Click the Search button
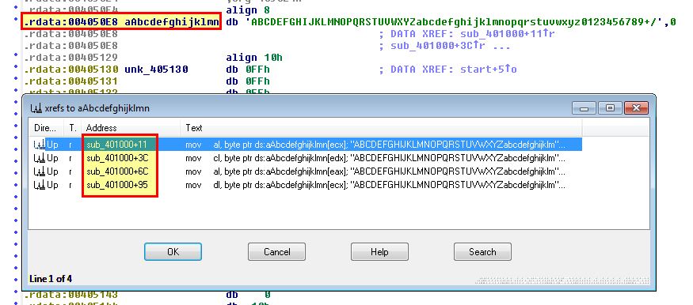Viewport: 693px width, 305px height. pos(482,252)
